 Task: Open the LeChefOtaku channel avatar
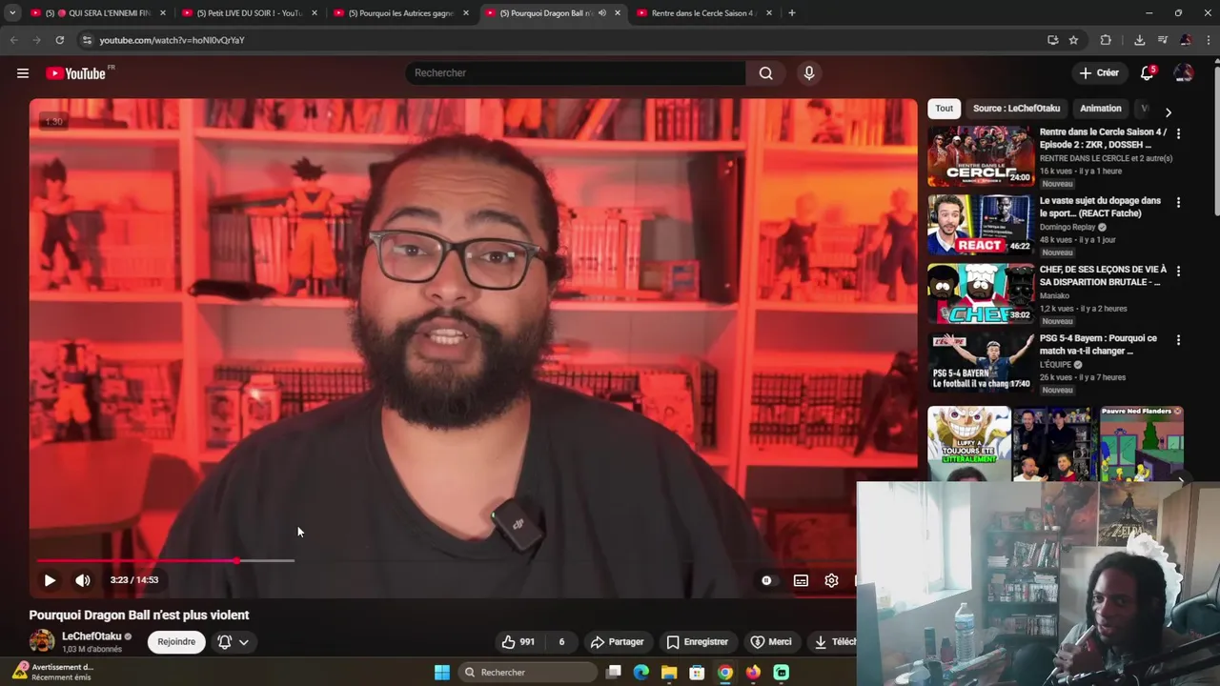(42, 641)
